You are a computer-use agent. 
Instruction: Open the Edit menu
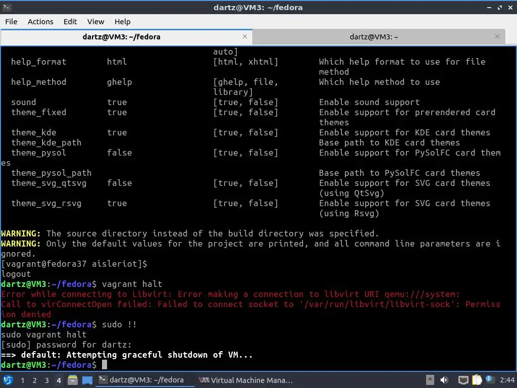(x=70, y=22)
